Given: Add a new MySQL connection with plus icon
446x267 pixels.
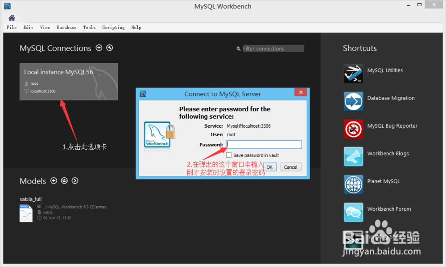Looking at the screenshot, I should [x=99, y=48].
